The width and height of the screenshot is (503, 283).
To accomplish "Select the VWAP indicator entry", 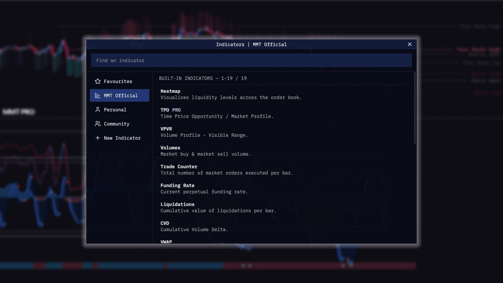I will (x=166, y=241).
